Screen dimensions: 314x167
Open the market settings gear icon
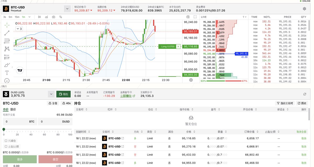coord(304,9)
